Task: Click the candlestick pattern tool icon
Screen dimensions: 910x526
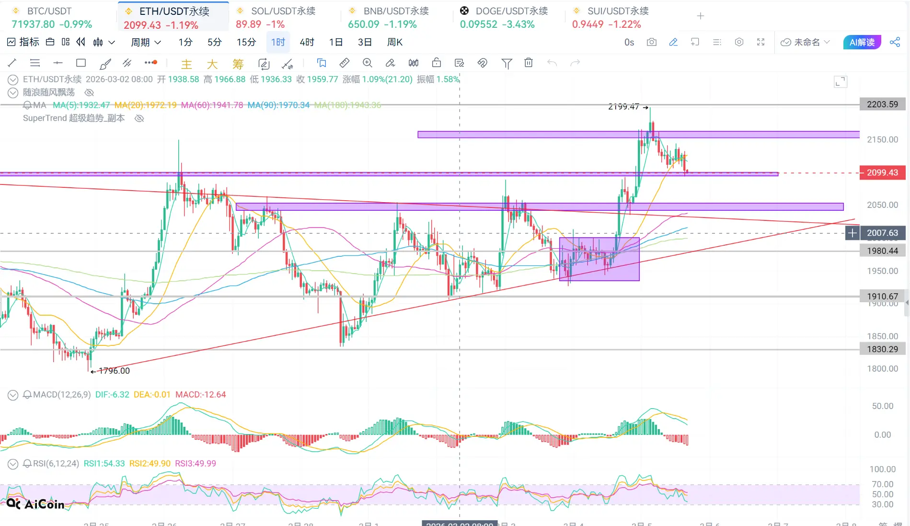Action: coord(414,63)
